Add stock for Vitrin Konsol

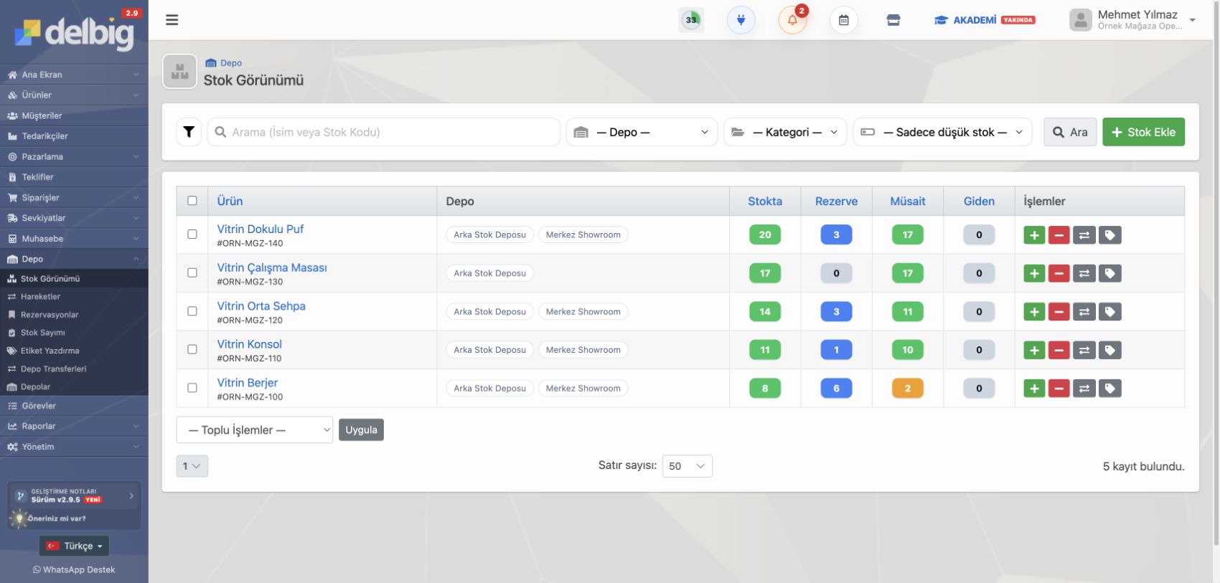pos(1034,350)
